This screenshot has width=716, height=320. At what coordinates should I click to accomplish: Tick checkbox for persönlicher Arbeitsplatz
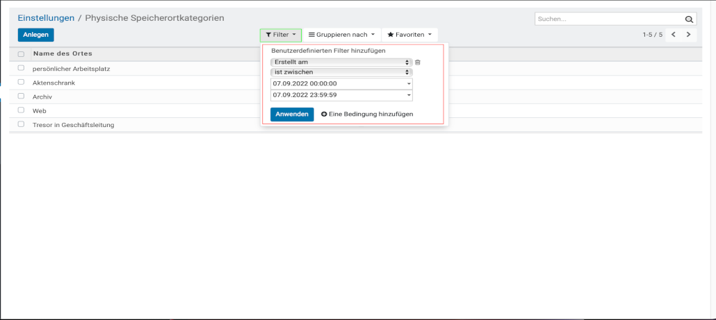tap(21, 68)
